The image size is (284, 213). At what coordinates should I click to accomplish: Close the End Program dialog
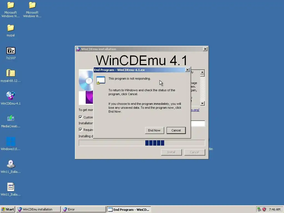click(187, 70)
